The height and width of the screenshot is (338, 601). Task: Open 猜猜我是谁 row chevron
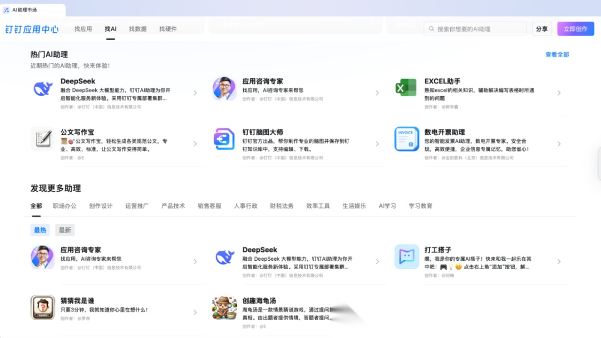click(x=195, y=312)
